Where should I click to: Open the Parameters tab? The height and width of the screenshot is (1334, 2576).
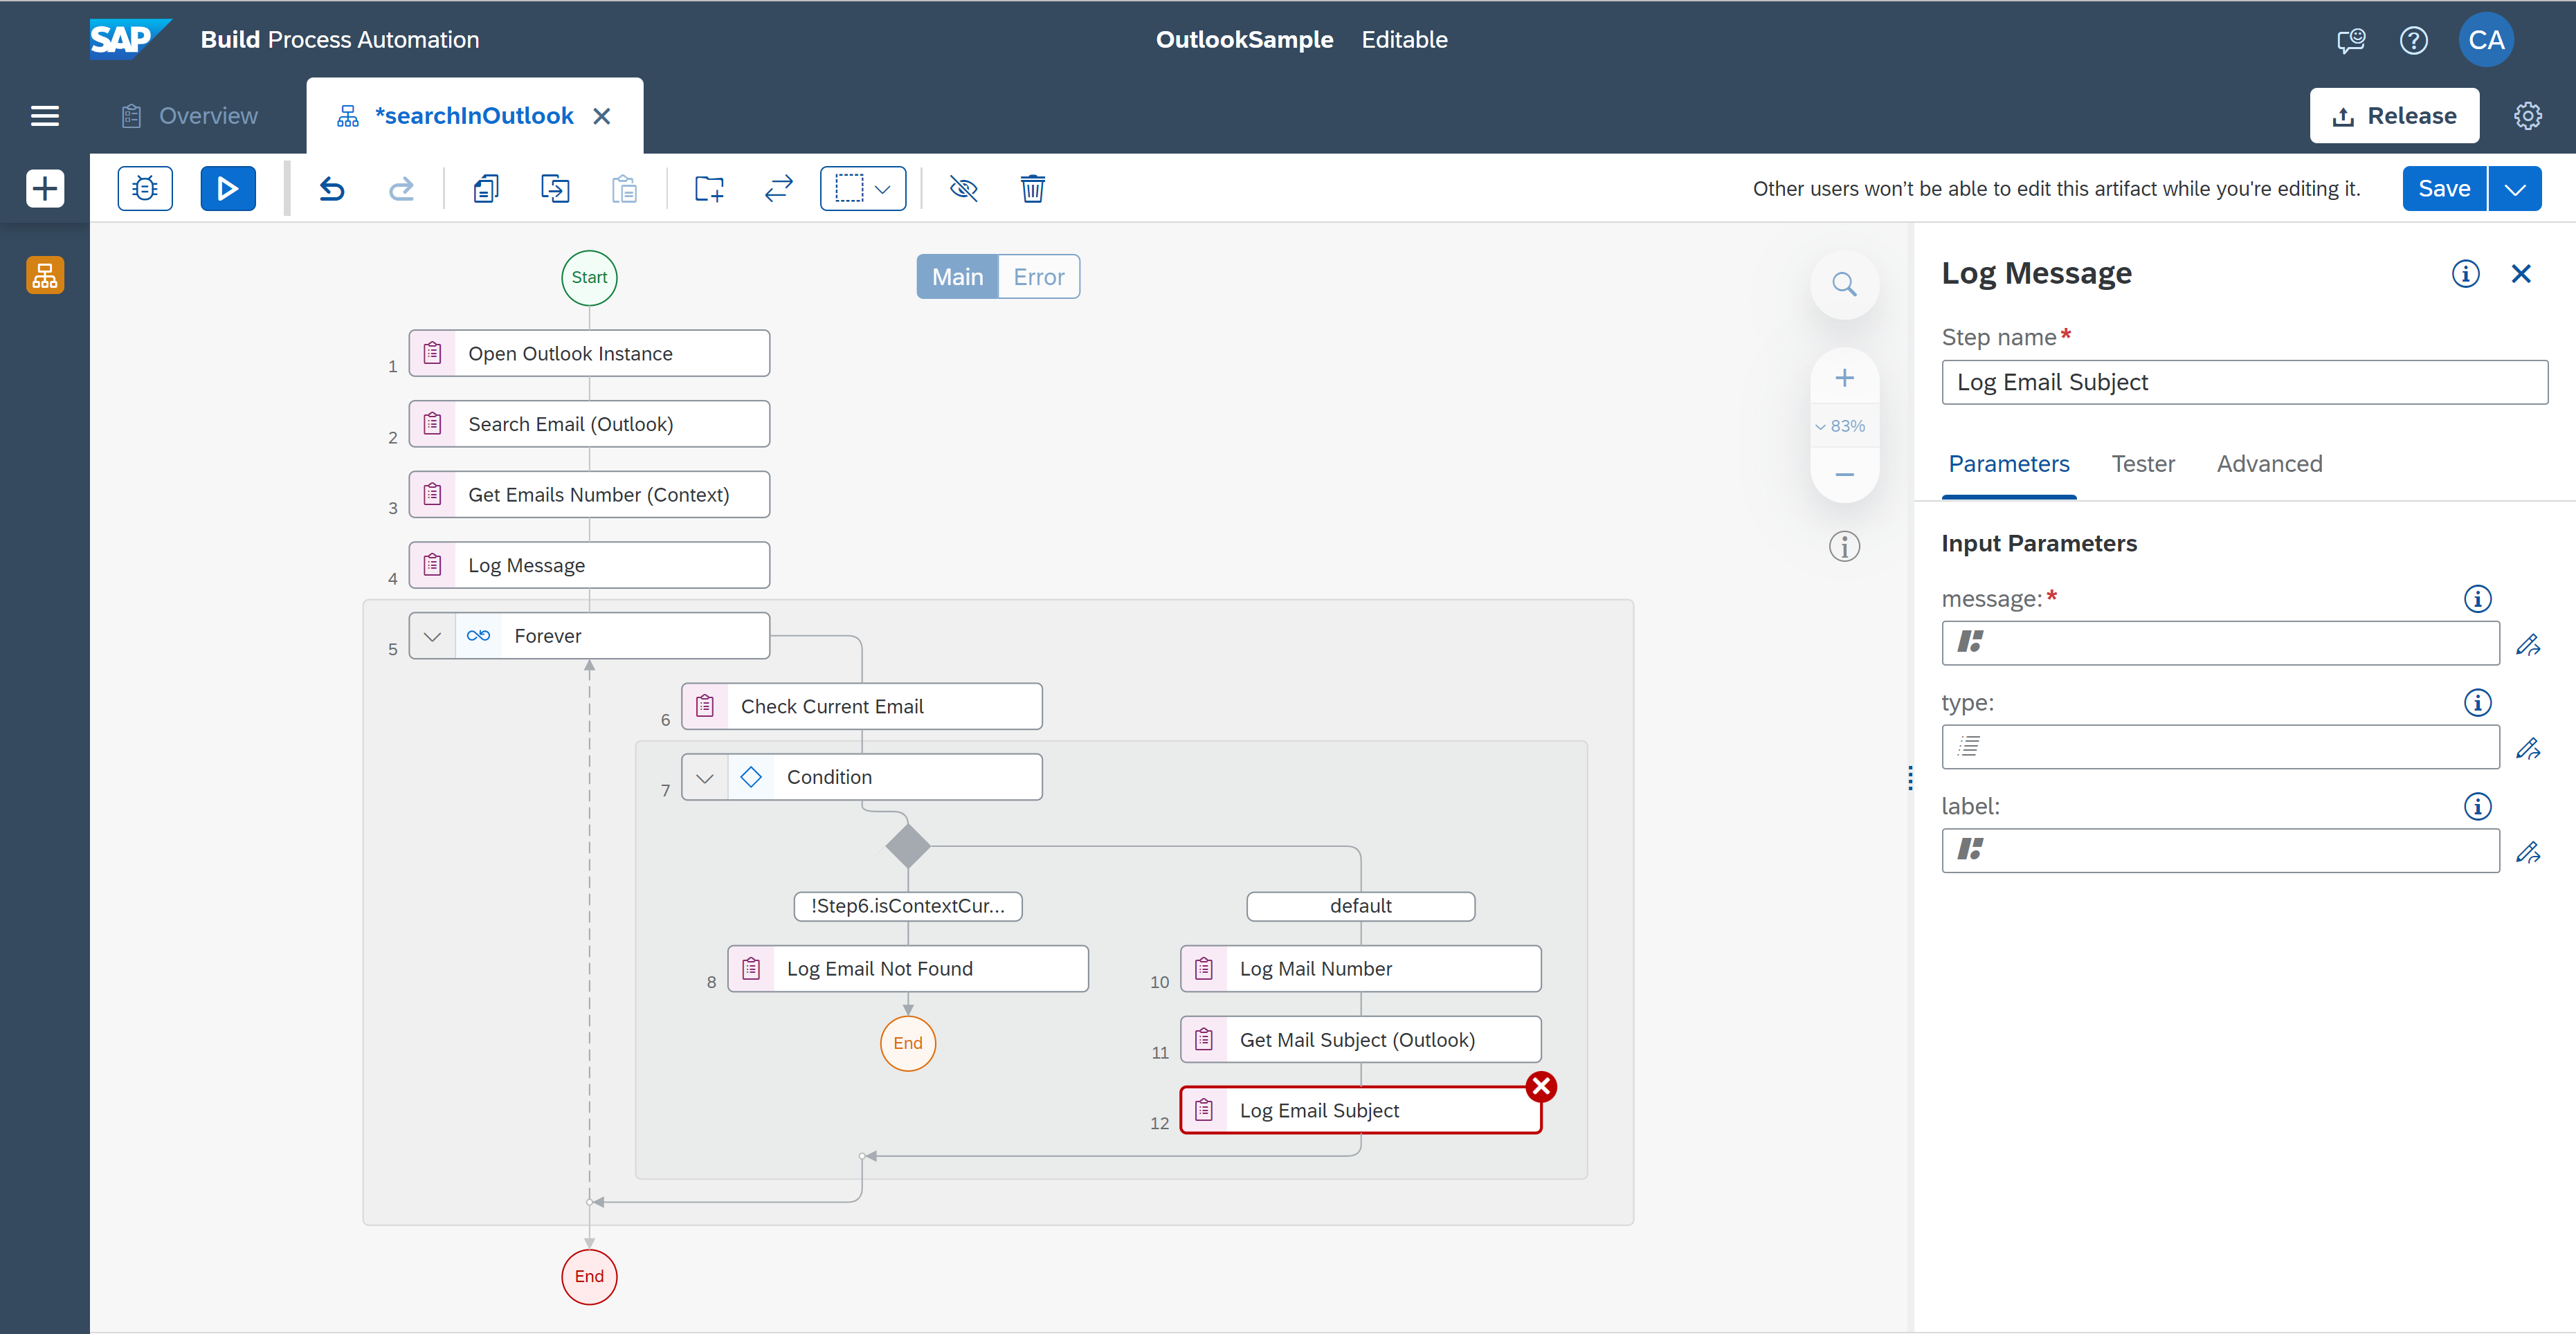[2009, 464]
